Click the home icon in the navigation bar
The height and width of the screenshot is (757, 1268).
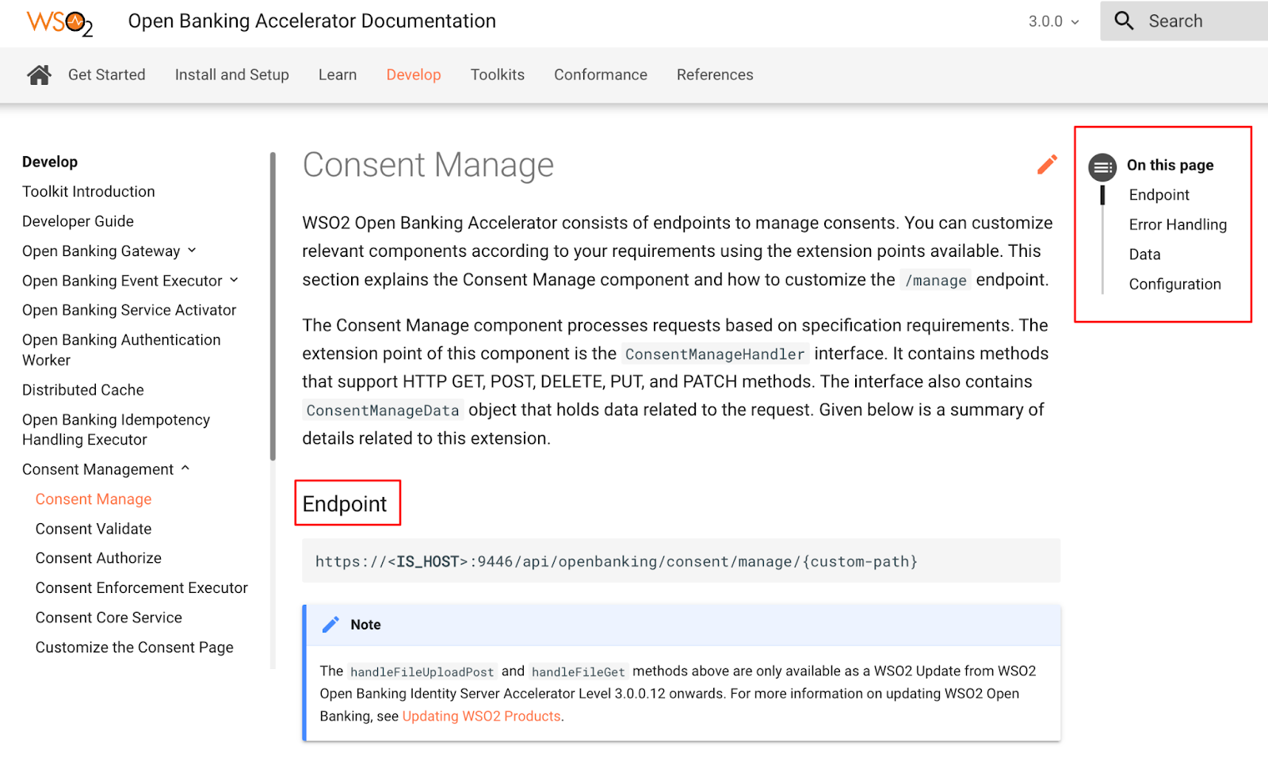click(x=38, y=74)
